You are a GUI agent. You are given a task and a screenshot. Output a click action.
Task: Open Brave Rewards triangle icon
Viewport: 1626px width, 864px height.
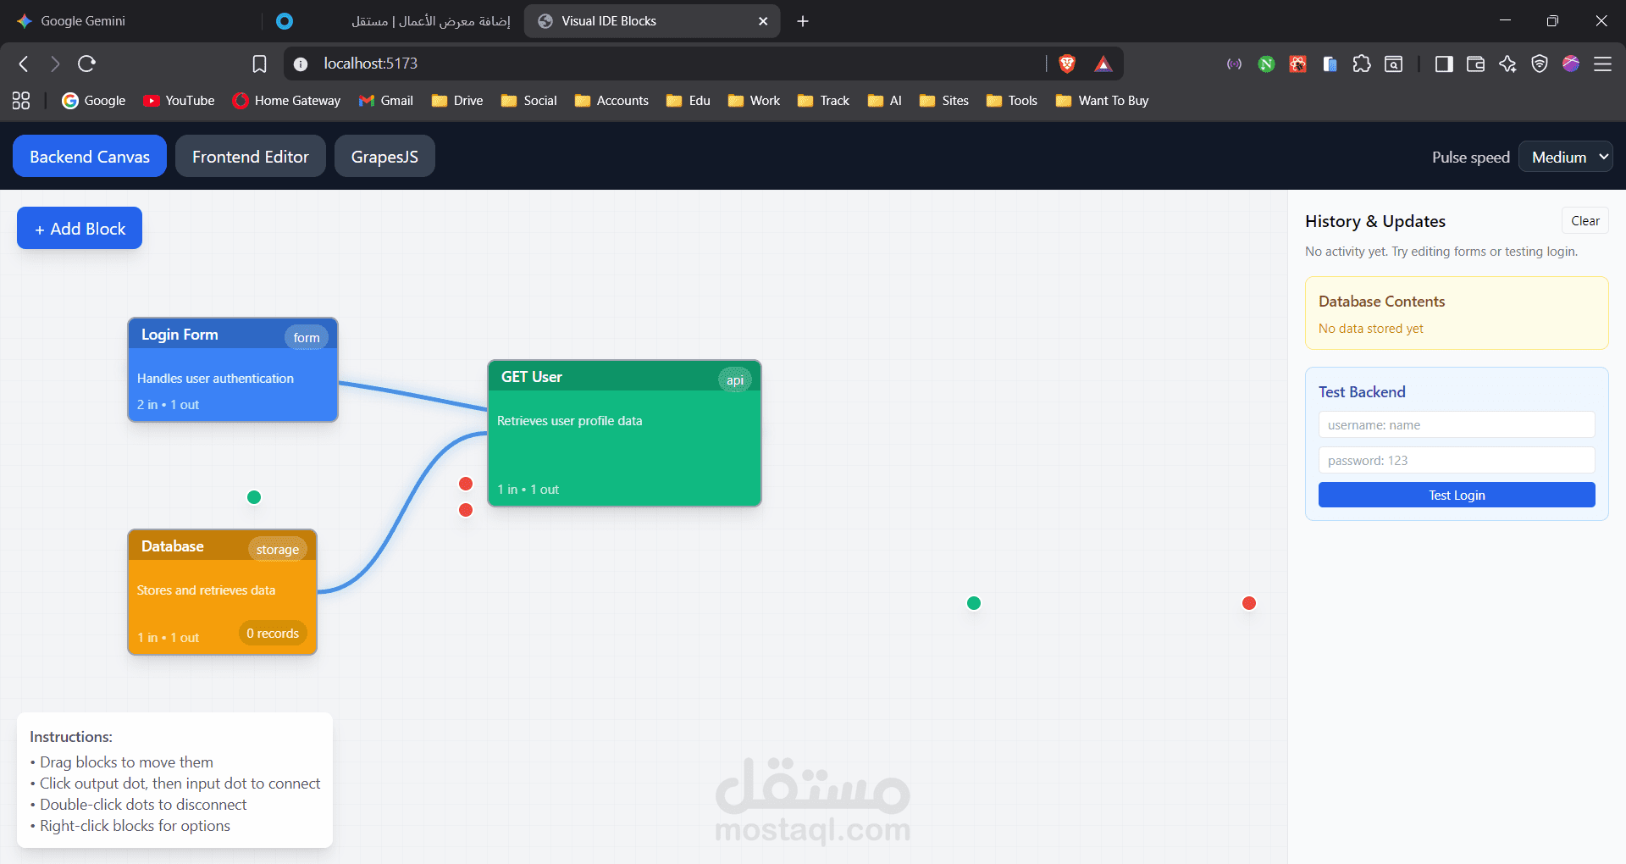tap(1103, 64)
